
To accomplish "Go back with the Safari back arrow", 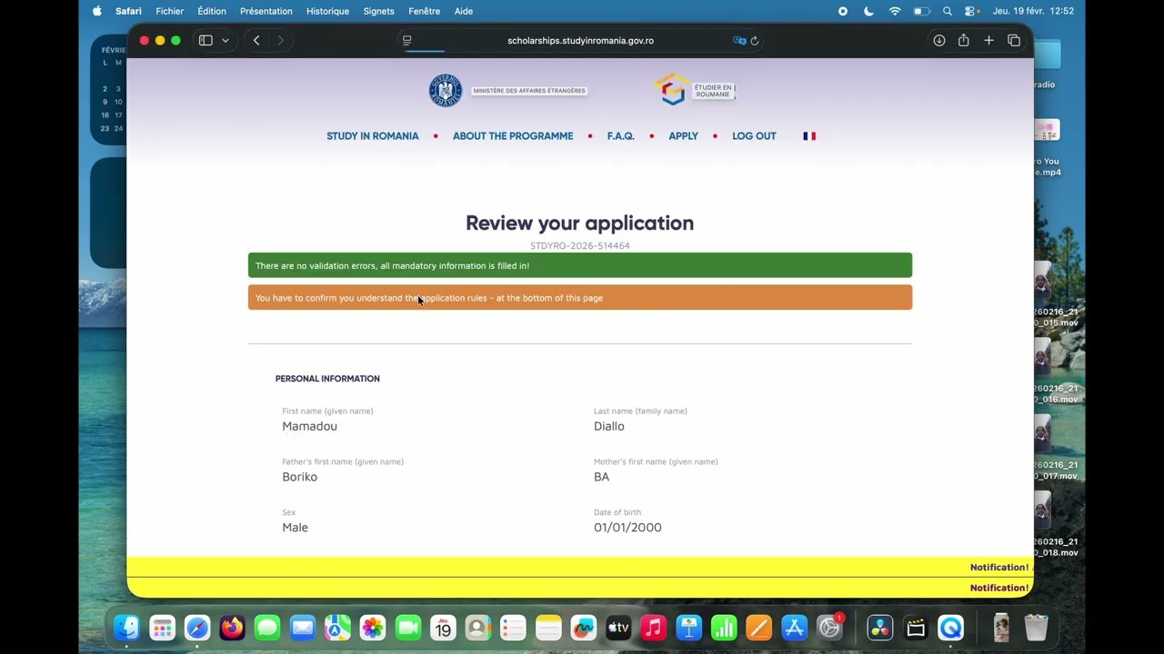I will pos(256,40).
